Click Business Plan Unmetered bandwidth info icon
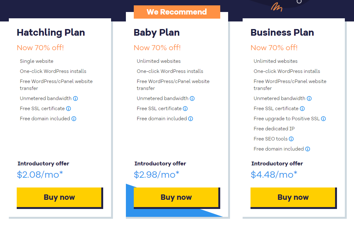354x226 pixels. [309, 98]
